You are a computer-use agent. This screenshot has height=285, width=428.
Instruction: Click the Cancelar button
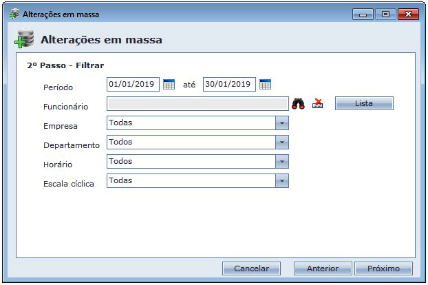251,268
